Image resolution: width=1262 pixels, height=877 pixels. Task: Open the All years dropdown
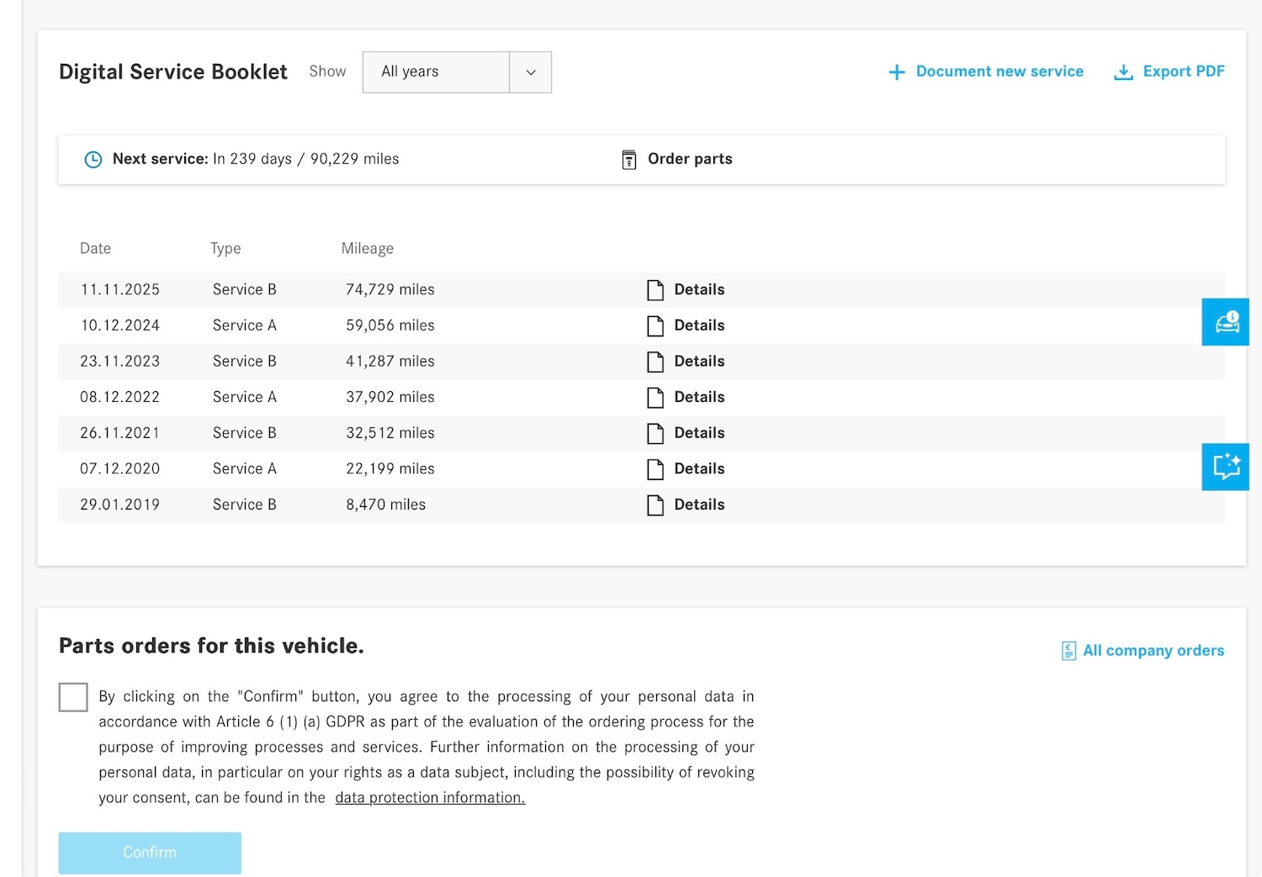(436, 72)
